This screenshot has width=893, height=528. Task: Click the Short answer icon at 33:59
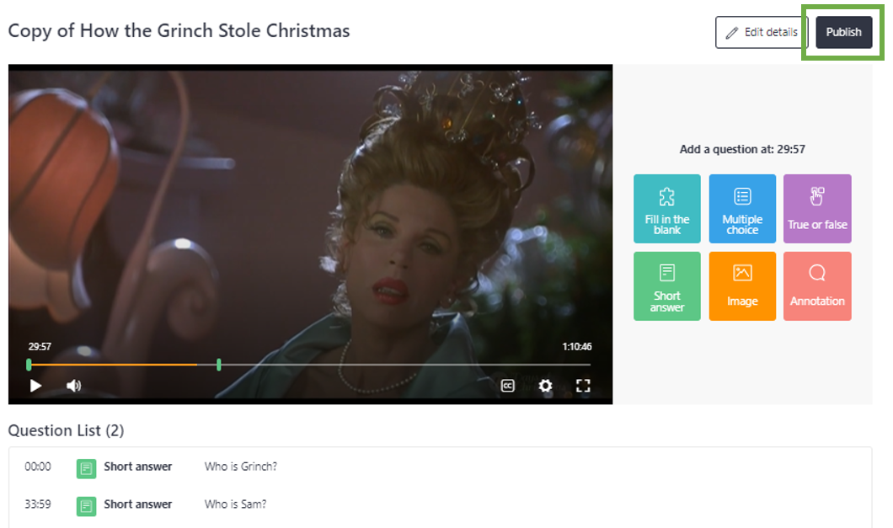point(86,506)
